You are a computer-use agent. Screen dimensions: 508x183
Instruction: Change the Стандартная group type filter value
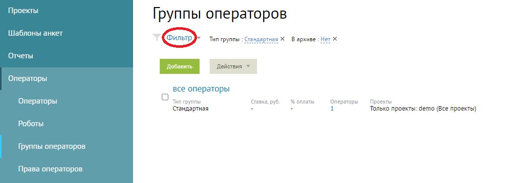coord(261,39)
